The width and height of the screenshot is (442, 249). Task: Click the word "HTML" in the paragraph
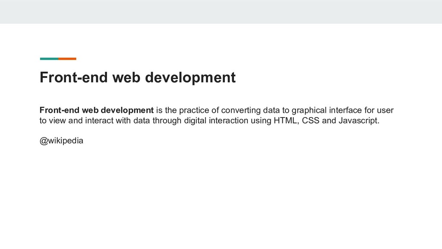(x=286, y=120)
